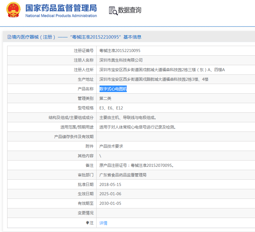Click the 批准日期 row label
This screenshot has width=255, height=232.
[85, 184]
